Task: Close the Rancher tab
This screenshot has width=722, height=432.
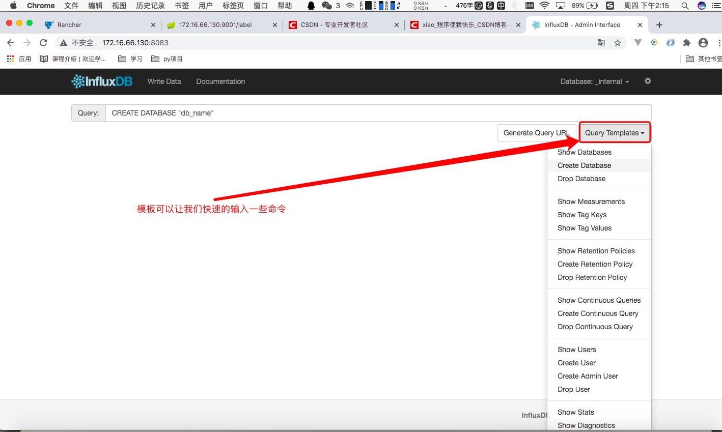Action: pyautogui.click(x=153, y=25)
